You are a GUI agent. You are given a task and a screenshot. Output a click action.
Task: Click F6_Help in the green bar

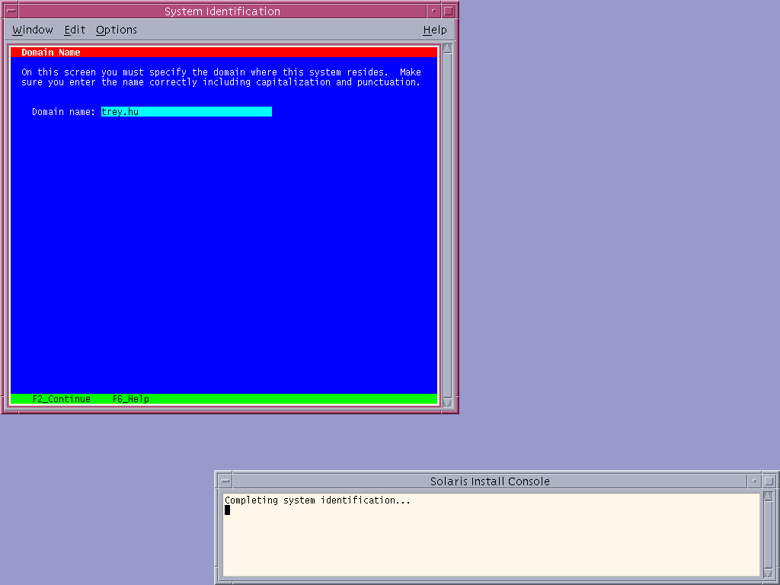click(x=131, y=399)
